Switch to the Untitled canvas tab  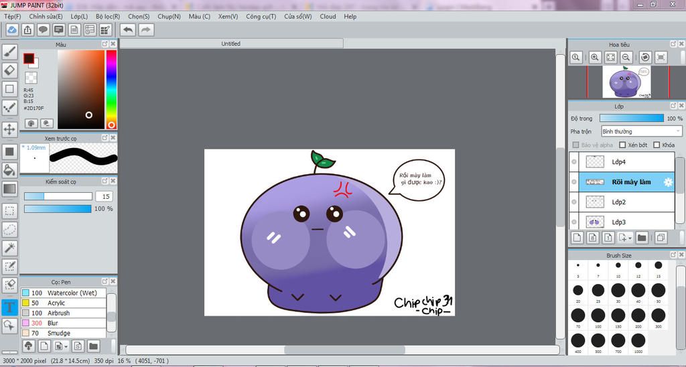tap(231, 44)
